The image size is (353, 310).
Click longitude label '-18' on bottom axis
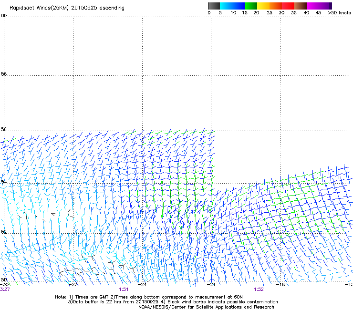(280, 284)
